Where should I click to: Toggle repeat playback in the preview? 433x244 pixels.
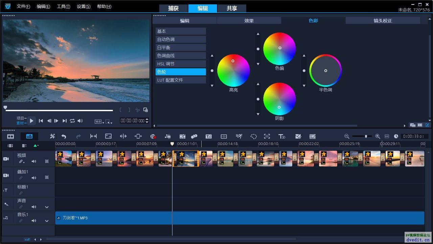(72, 121)
